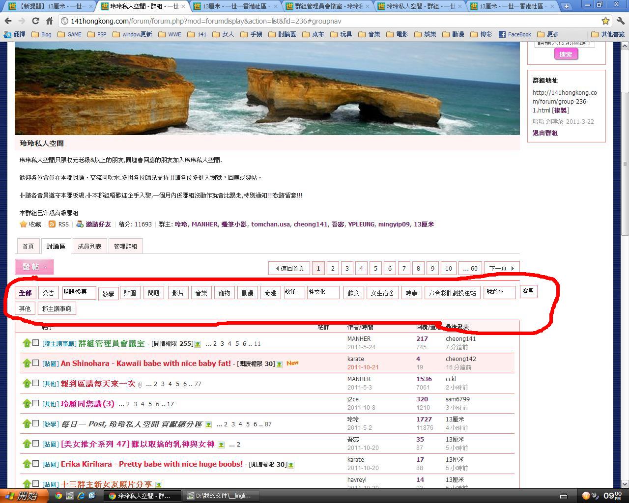Launch Internet Explorer from taskbar quick launch
Image resolution: width=629 pixels, height=503 pixels.
pos(81,496)
